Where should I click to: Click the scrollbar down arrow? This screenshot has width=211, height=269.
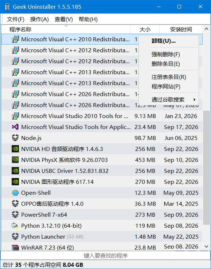tap(206, 247)
